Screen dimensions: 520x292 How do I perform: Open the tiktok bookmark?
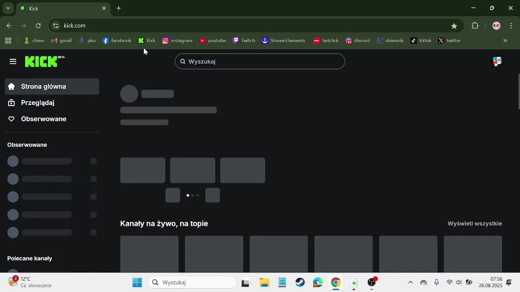(x=421, y=41)
